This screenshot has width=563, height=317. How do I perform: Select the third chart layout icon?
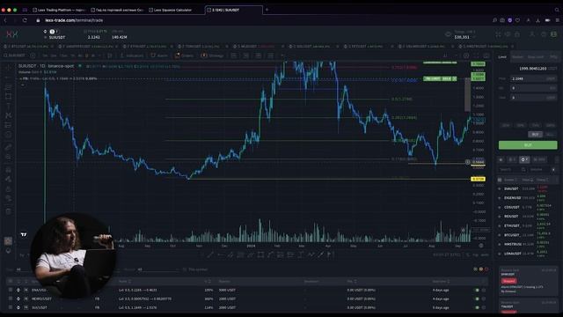point(259,55)
